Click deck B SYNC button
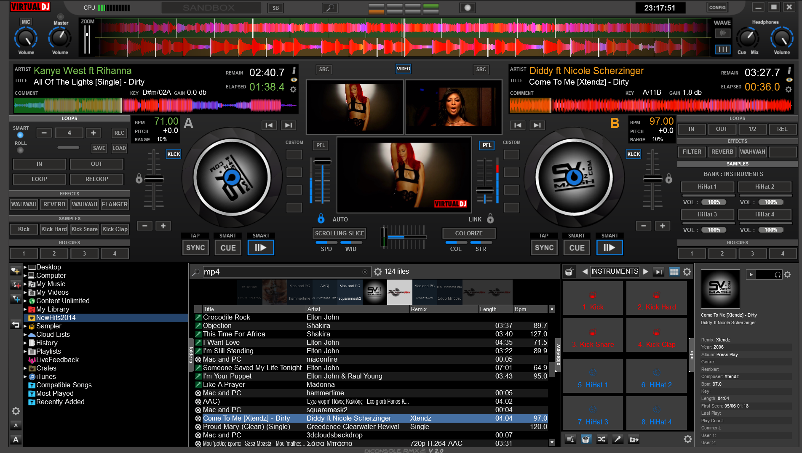Image resolution: width=802 pixels, height=453 pixels. pos(544,248)
